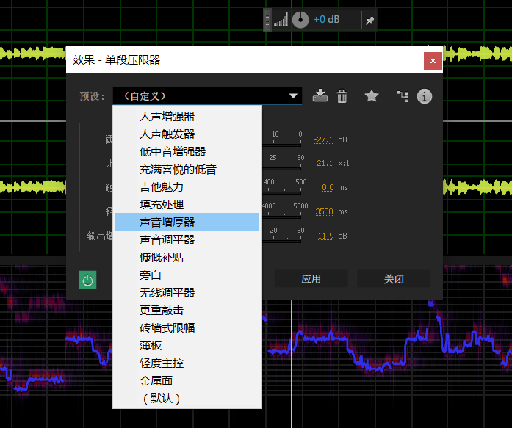The width and height of the screenshot is (512, 428).
Task: Click 关闭 button in effect dialog
Action: tap(394, 278)
